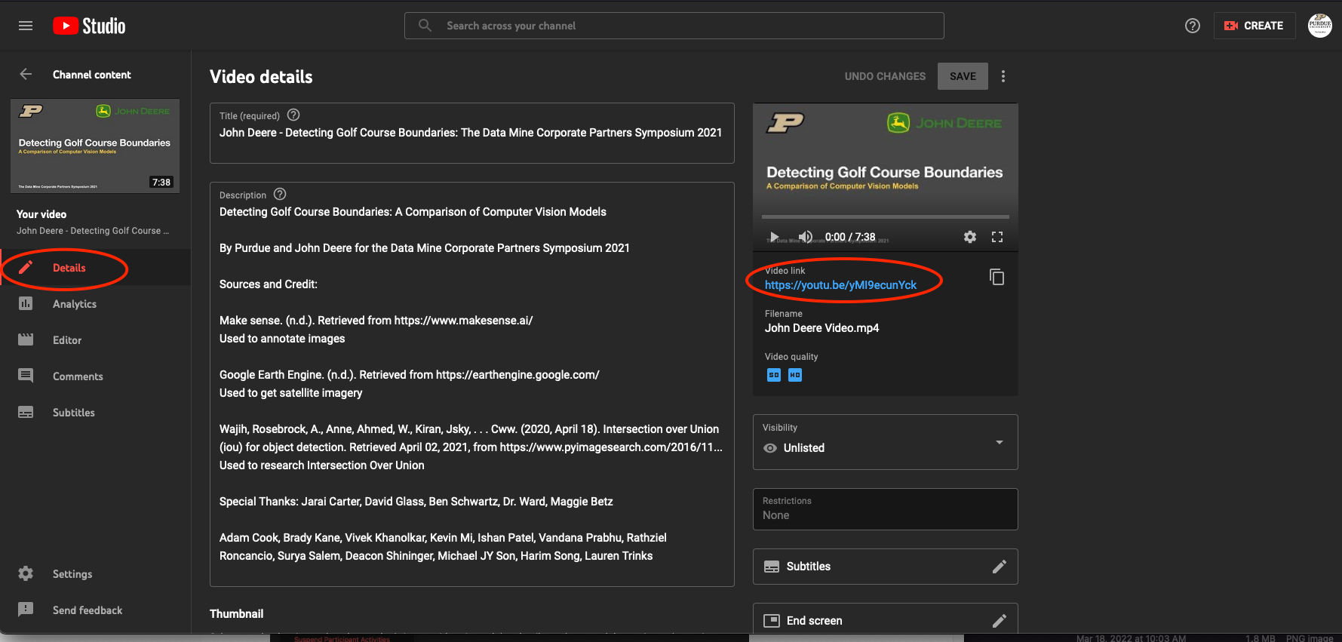
Task: Expand the Visibility dropdown
Action: pyautogui.click(x=999, y=442)
